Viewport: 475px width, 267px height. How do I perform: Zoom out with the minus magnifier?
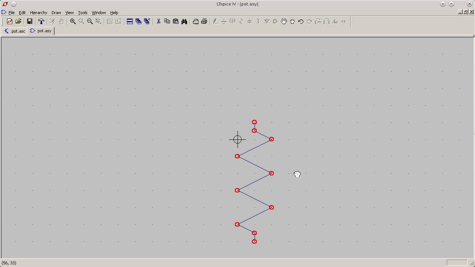pos(90,22)
